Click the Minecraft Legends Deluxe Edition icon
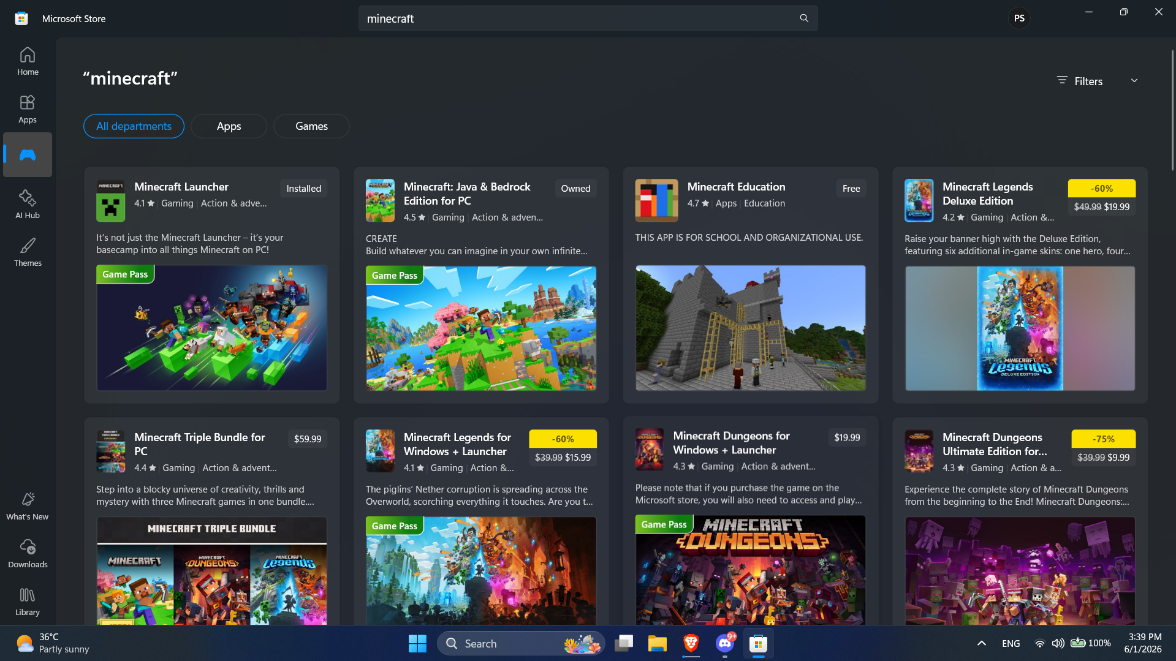1176x661 pixels. (x=919, y=200)
